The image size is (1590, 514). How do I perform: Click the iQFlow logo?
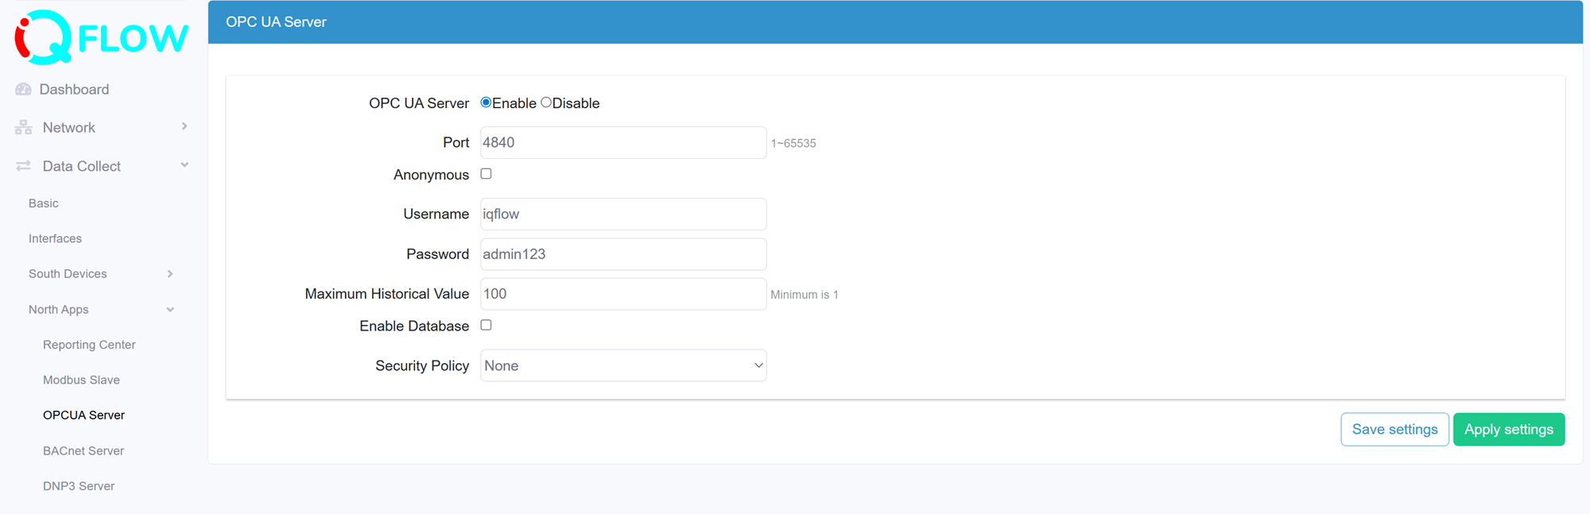(101, 37)
